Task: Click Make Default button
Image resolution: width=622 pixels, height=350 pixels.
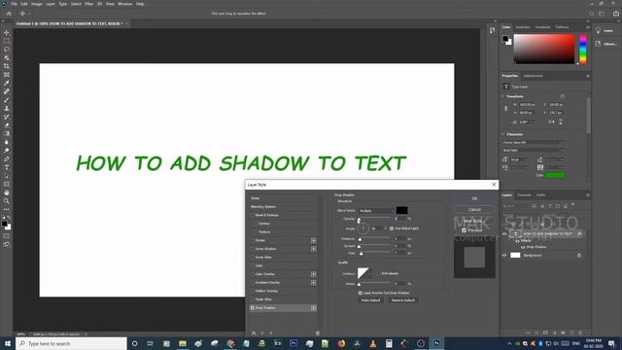Action: click(370, 300)
